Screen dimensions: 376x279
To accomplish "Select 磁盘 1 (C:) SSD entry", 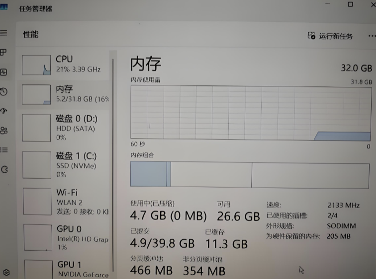I will point(65,165).
